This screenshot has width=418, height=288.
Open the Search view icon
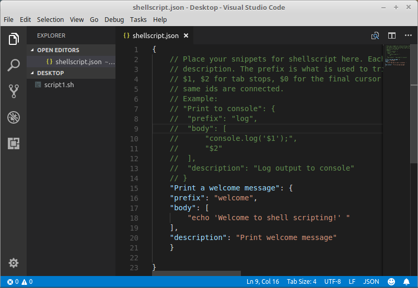tap(14, 65)
